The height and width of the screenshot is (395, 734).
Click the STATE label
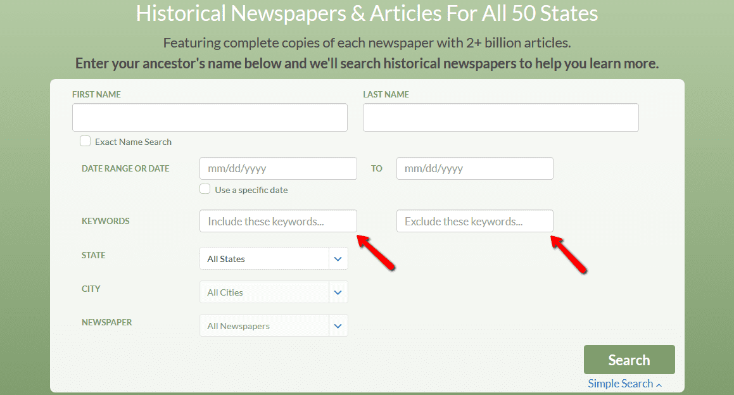click(x=94, y=255)
